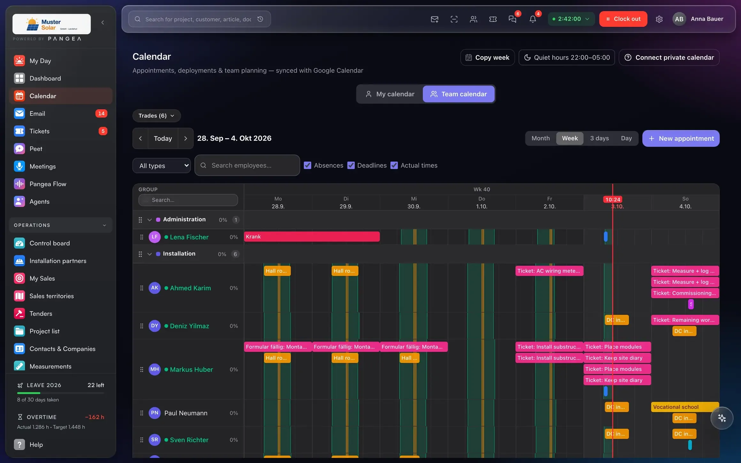
Task: Click the New appointment button
Action: point(681,138)
